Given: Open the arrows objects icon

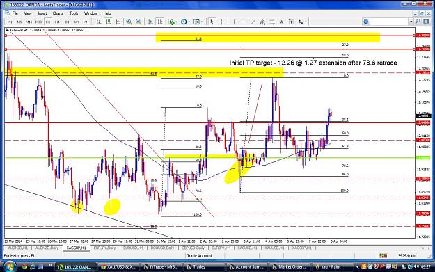Looking at the screenshot, I should (301, 22).
